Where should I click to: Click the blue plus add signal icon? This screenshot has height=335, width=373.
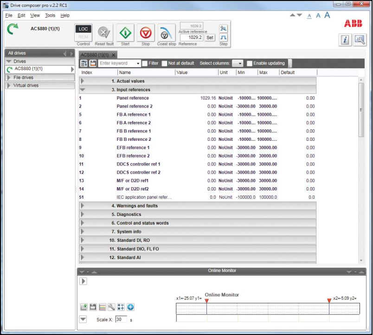tap(130, 307)
